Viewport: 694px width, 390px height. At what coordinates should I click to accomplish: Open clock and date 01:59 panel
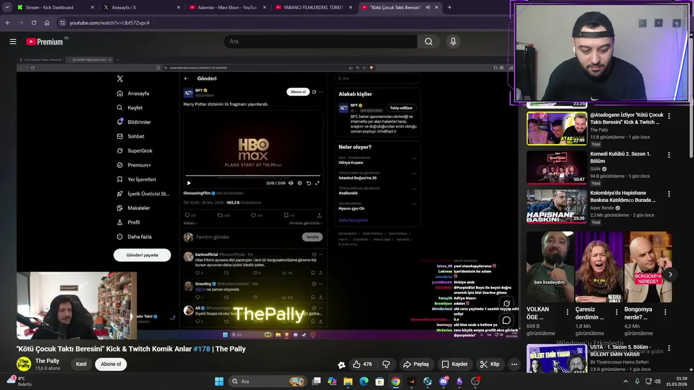(x=677, y=381)
